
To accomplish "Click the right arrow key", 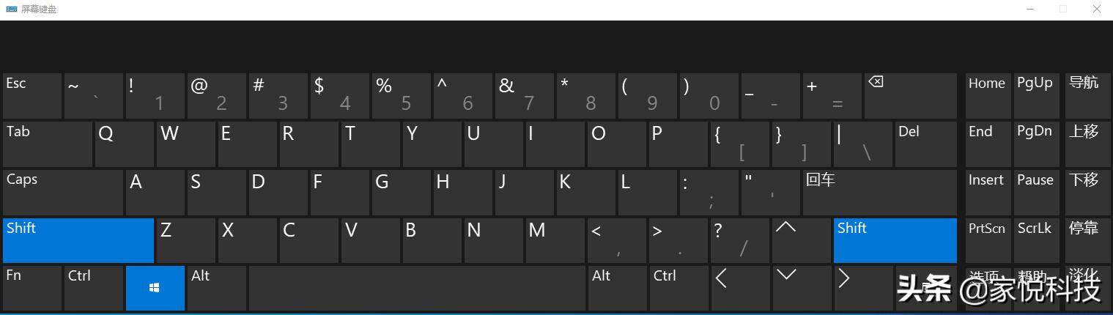I will tap(862, 288).
